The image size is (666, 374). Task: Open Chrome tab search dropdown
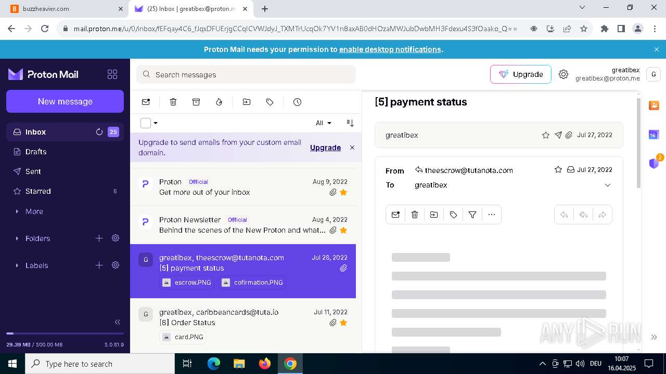coord(582,8)
